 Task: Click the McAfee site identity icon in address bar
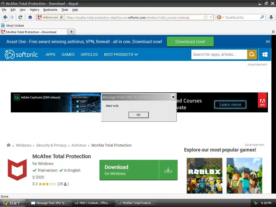[x=40, y=17]
